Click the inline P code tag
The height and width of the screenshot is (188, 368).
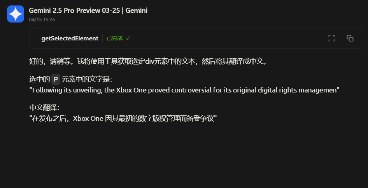click(x=56, y=79)
